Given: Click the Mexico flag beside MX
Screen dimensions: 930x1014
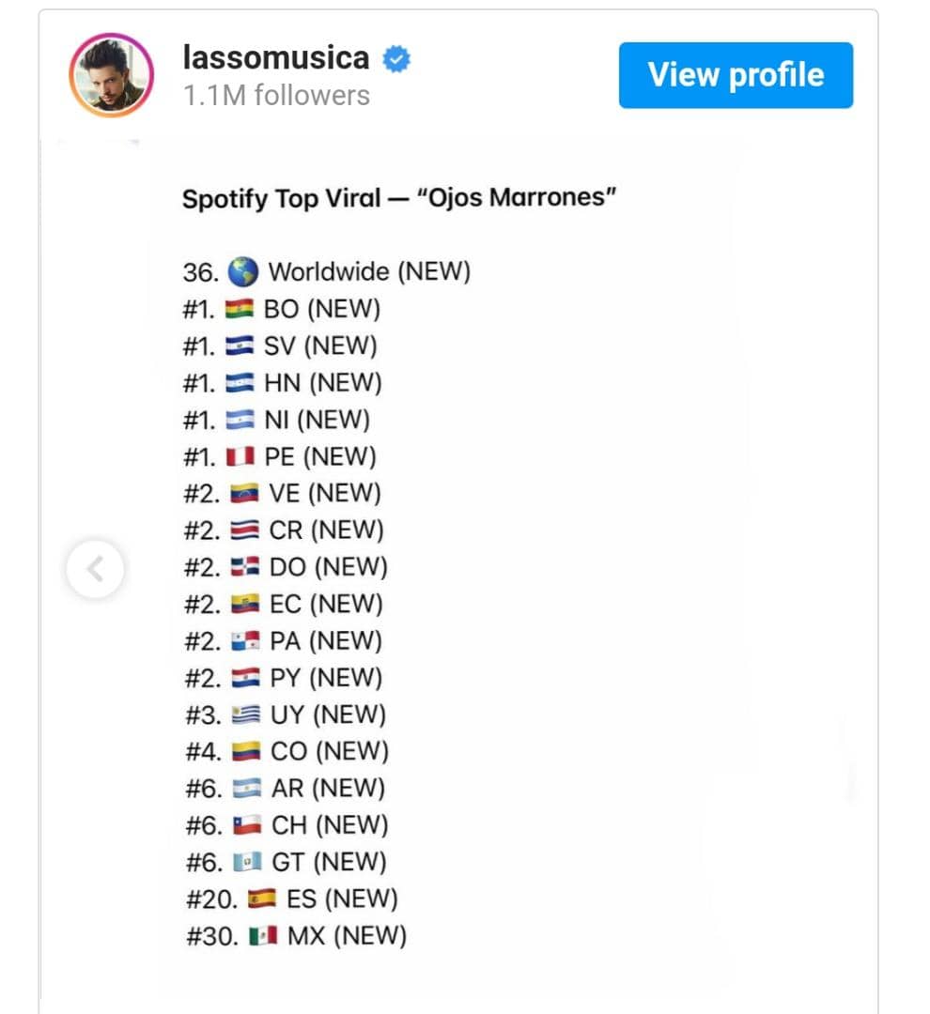Looking at the screenshot, I should coord(263,936).
